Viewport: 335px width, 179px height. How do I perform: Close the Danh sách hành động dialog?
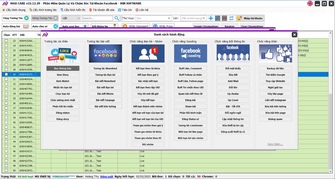point(294,35)
